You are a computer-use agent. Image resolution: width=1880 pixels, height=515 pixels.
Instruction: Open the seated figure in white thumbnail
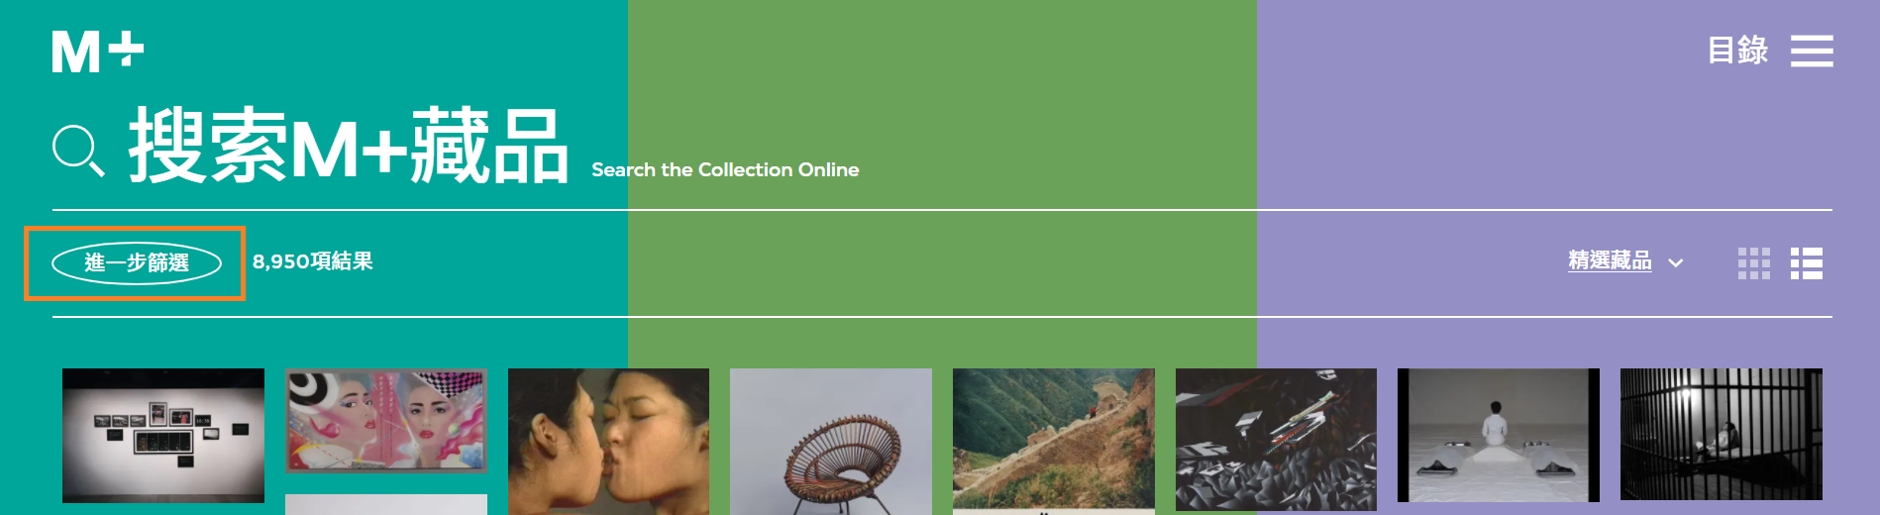tap(1499, 436)
